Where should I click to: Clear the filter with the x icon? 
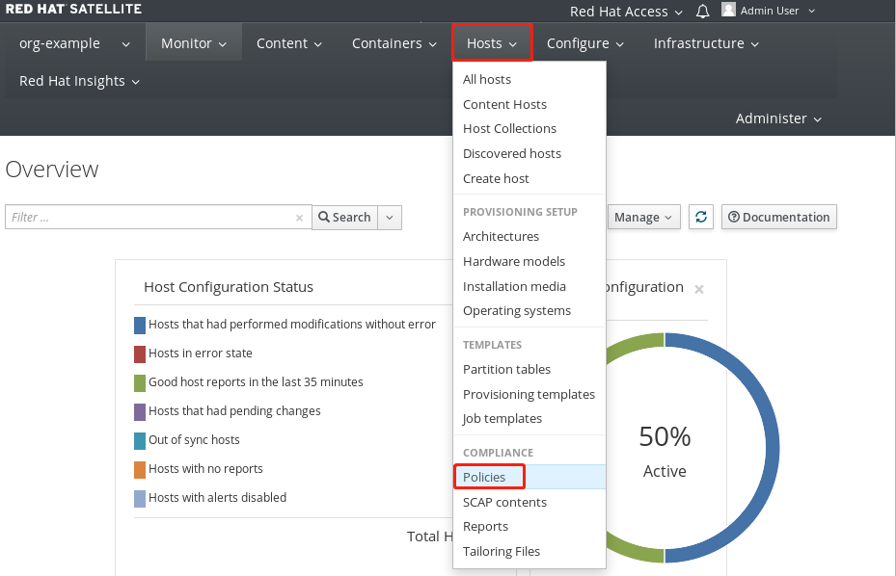pyautogui.click(x=299, y=218)
